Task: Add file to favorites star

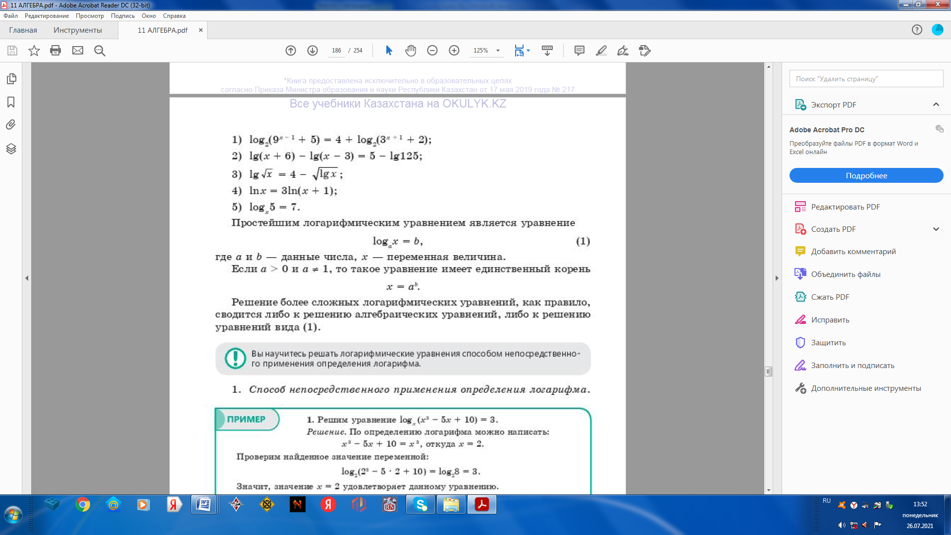Action: (x=34, y=51)
